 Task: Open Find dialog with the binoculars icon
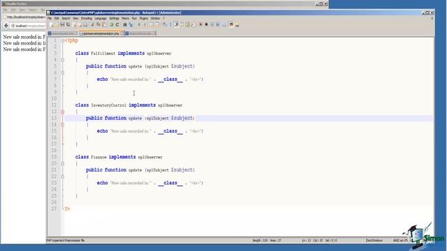[125, 25]
